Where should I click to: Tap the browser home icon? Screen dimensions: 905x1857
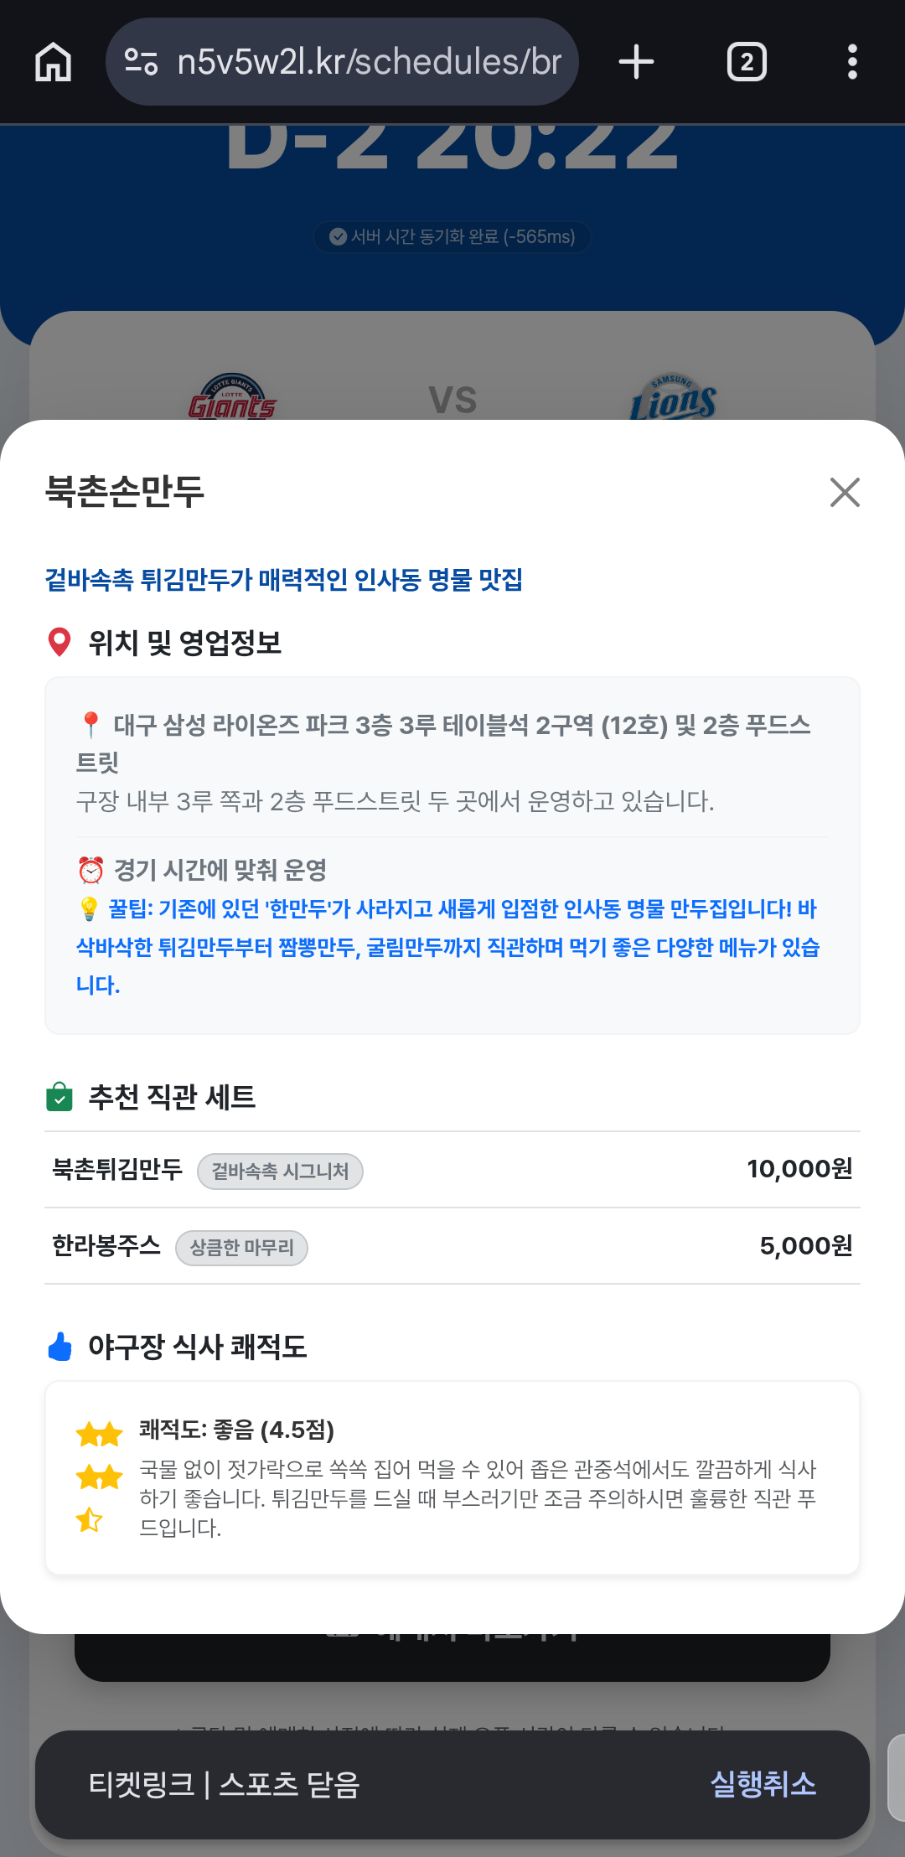point(54,62)
